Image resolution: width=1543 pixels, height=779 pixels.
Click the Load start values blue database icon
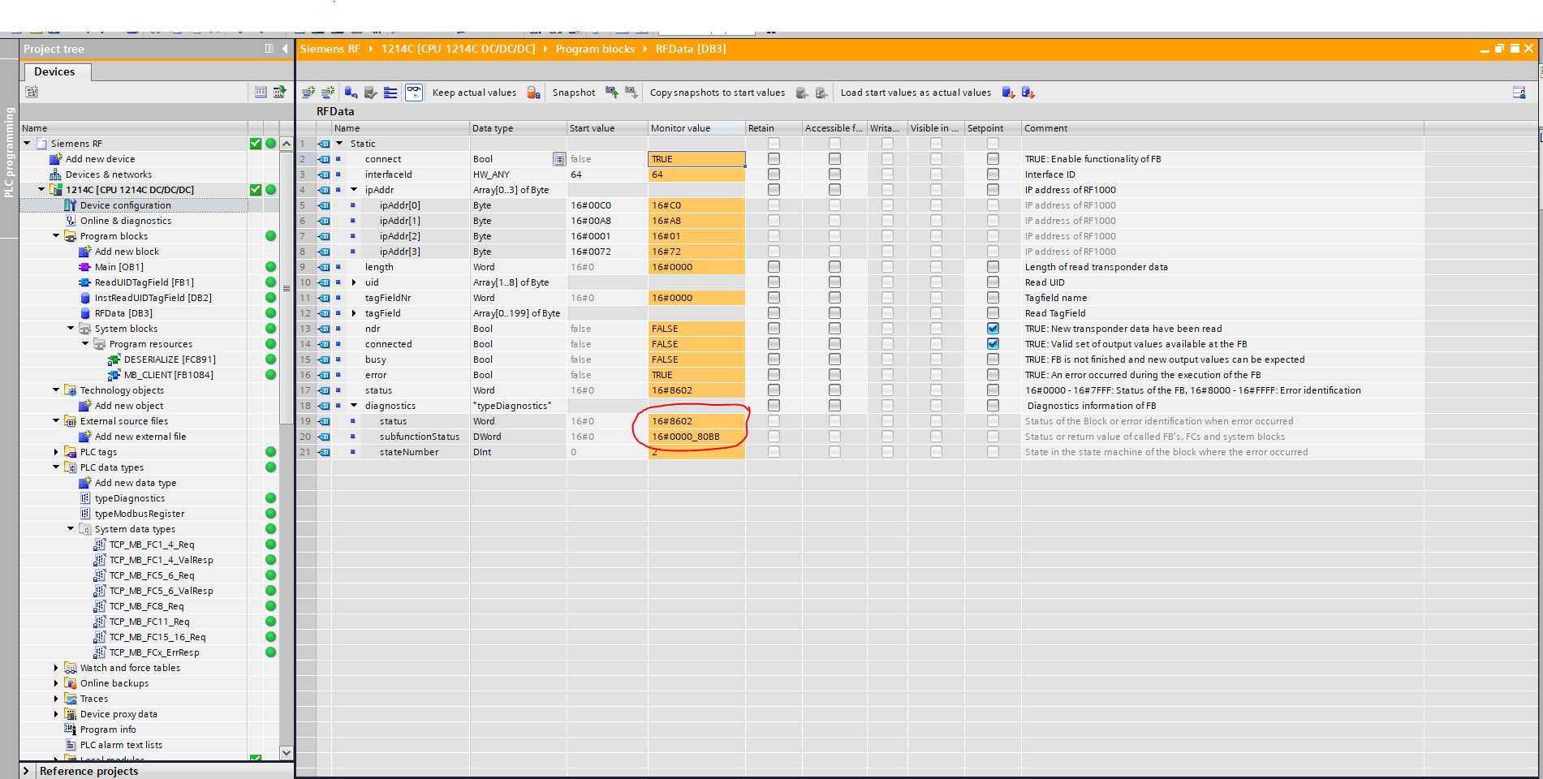[1008, 93]
